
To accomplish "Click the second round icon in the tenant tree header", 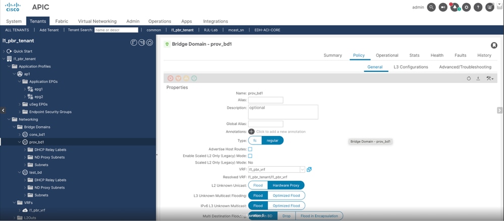I will click(x=142, y=42).
